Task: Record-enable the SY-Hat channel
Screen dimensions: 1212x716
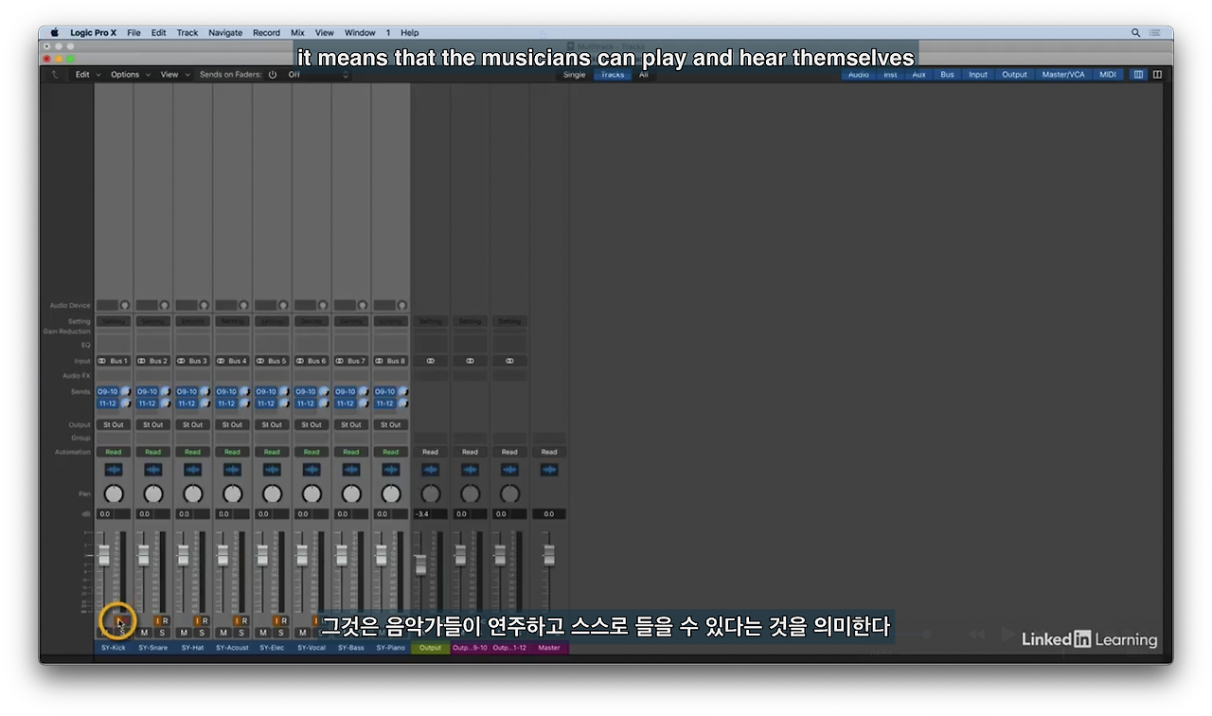Action: coord(205,621)
